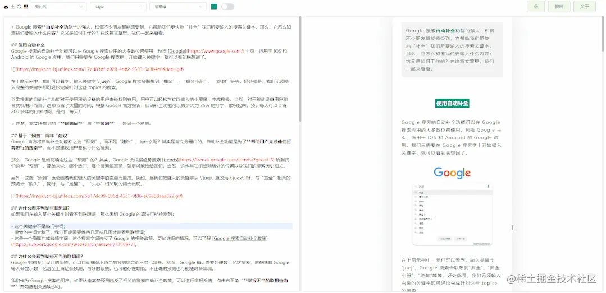
Task: Click the autocomplete suggestions screenshot in the preview
Action: click(x=452, y=215)
